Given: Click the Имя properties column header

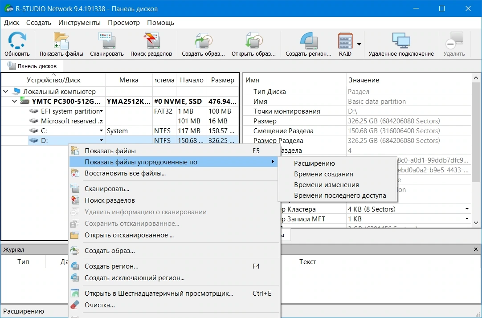Looking at the screenshot, I should [x=295, y=80].
